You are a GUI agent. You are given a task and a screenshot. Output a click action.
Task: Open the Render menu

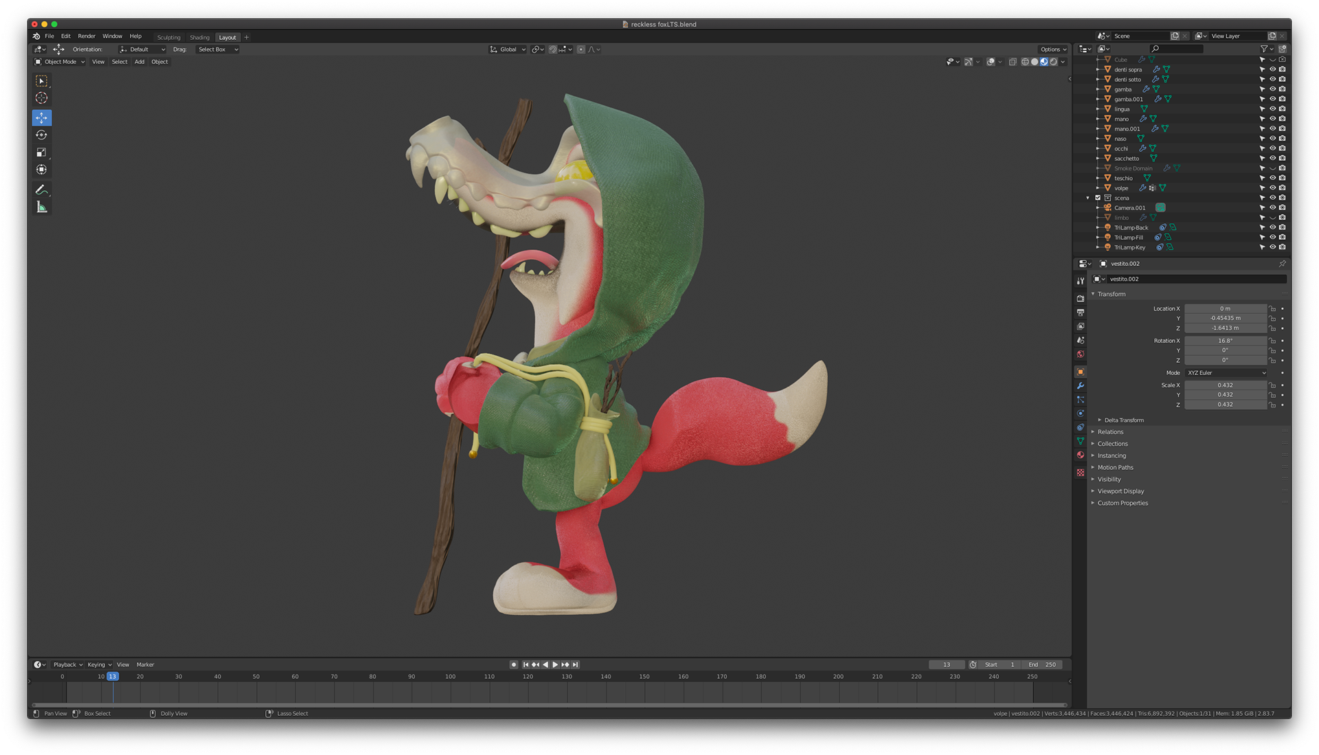(x=87, y=36)
